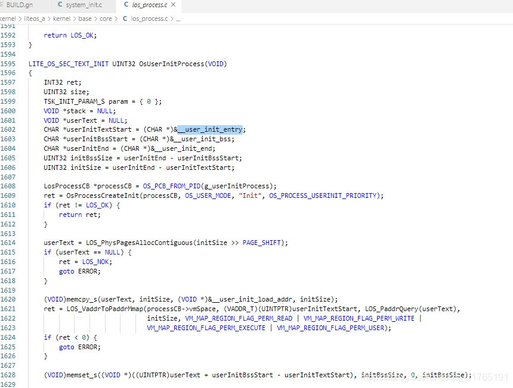Open the base breadcrumb folder

coord(85,18)
